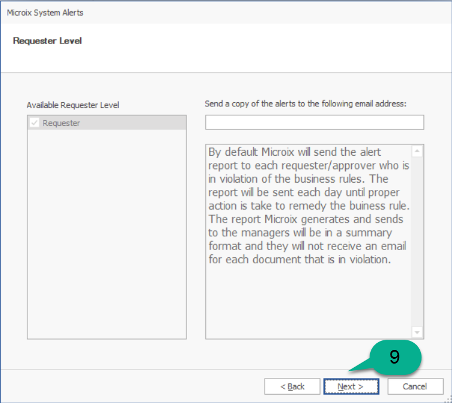Click the blank footer area left of Back
Image resolution: width=452 pixels, height=403 pixels.
(131, 386)
